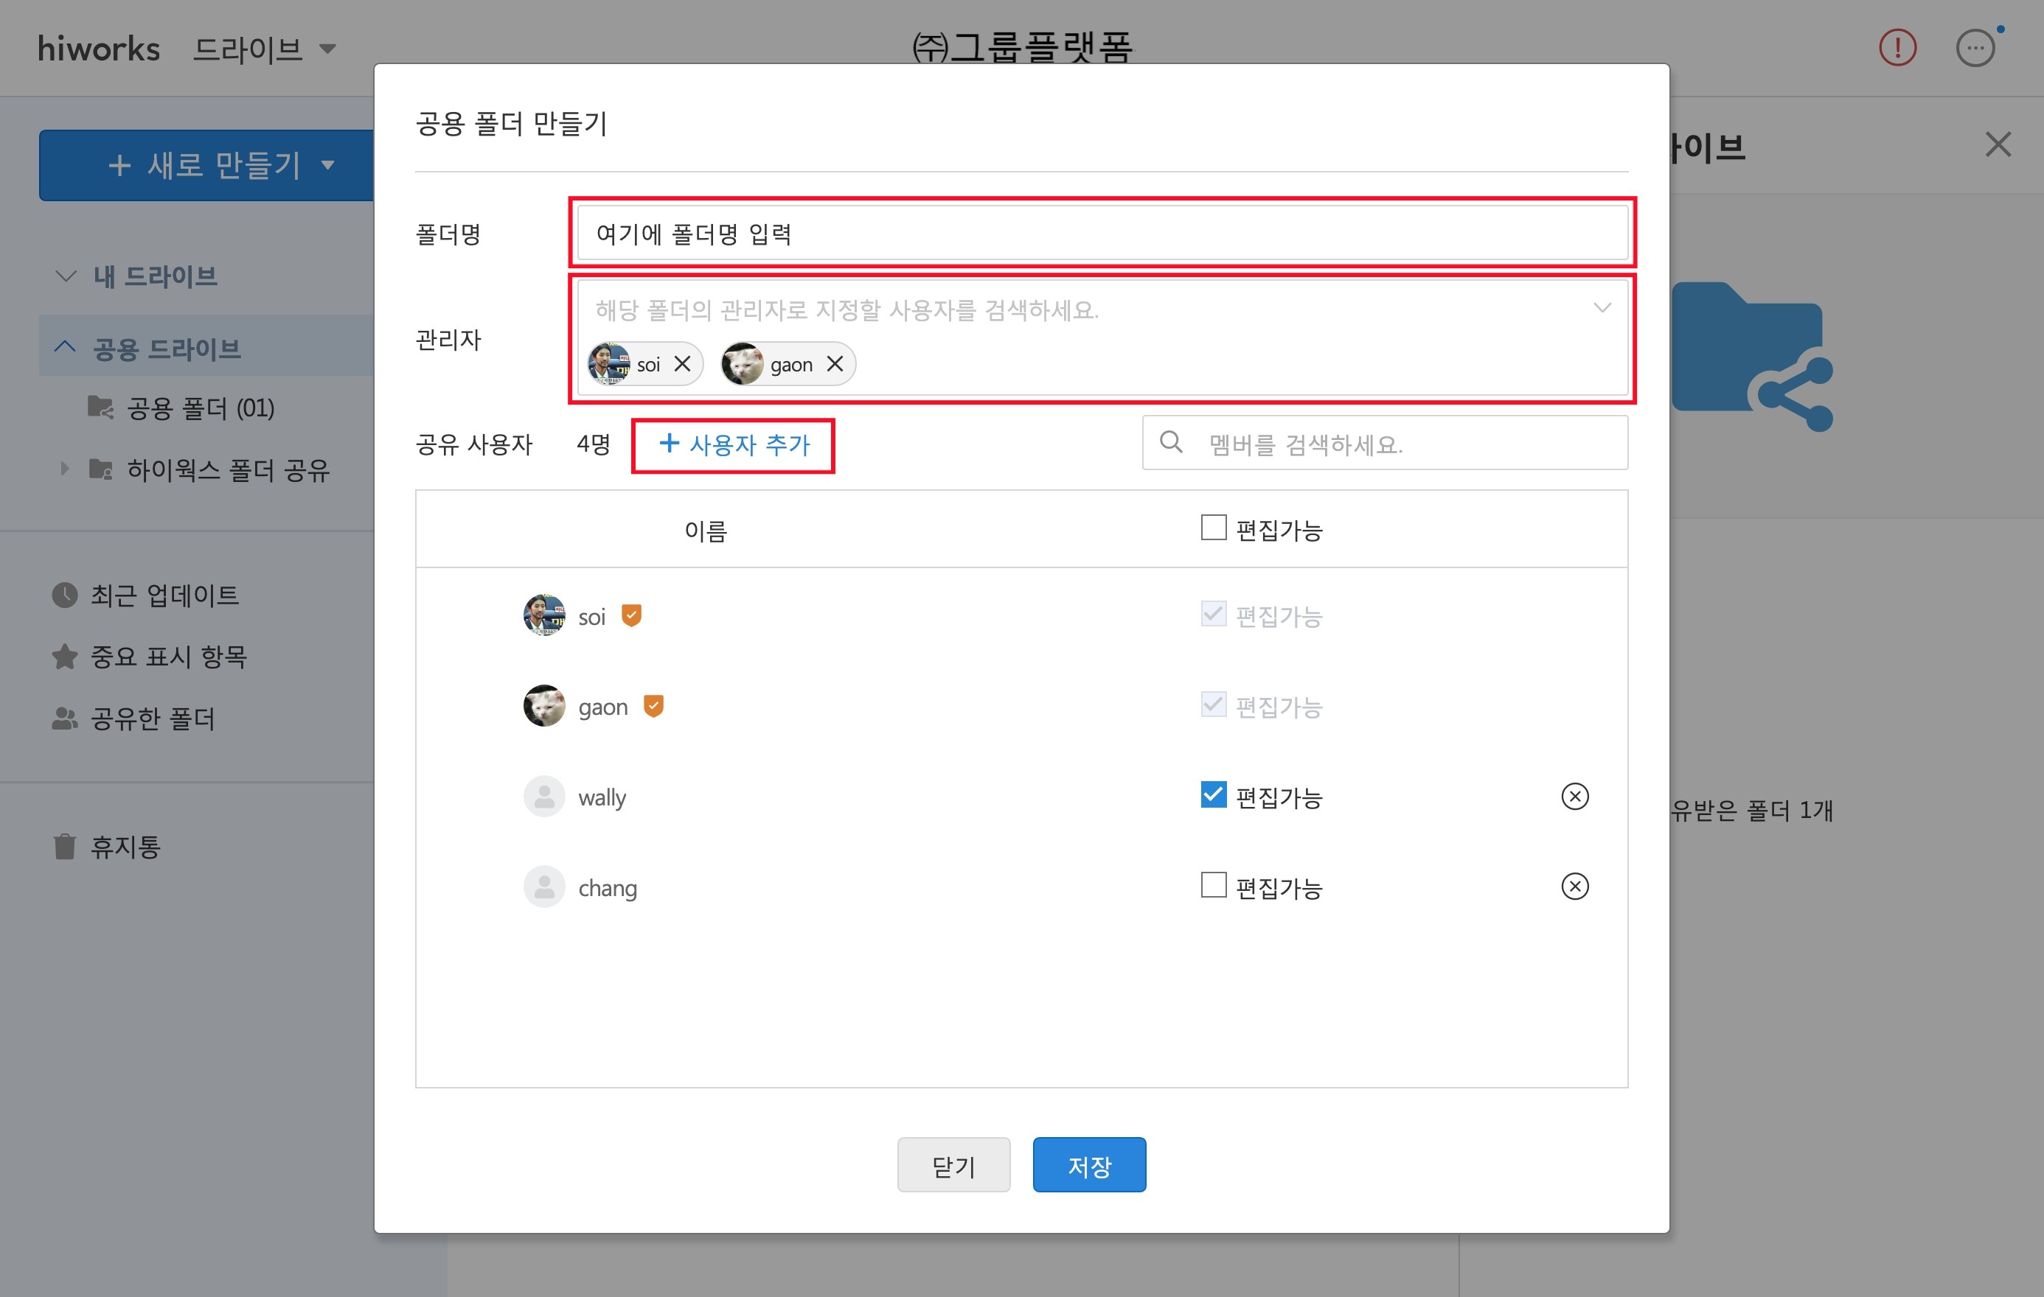Viewport: 2044px width, 1297px height.
Task: Open 중요 표시 항목 starred items
Action: click(168, 657)
